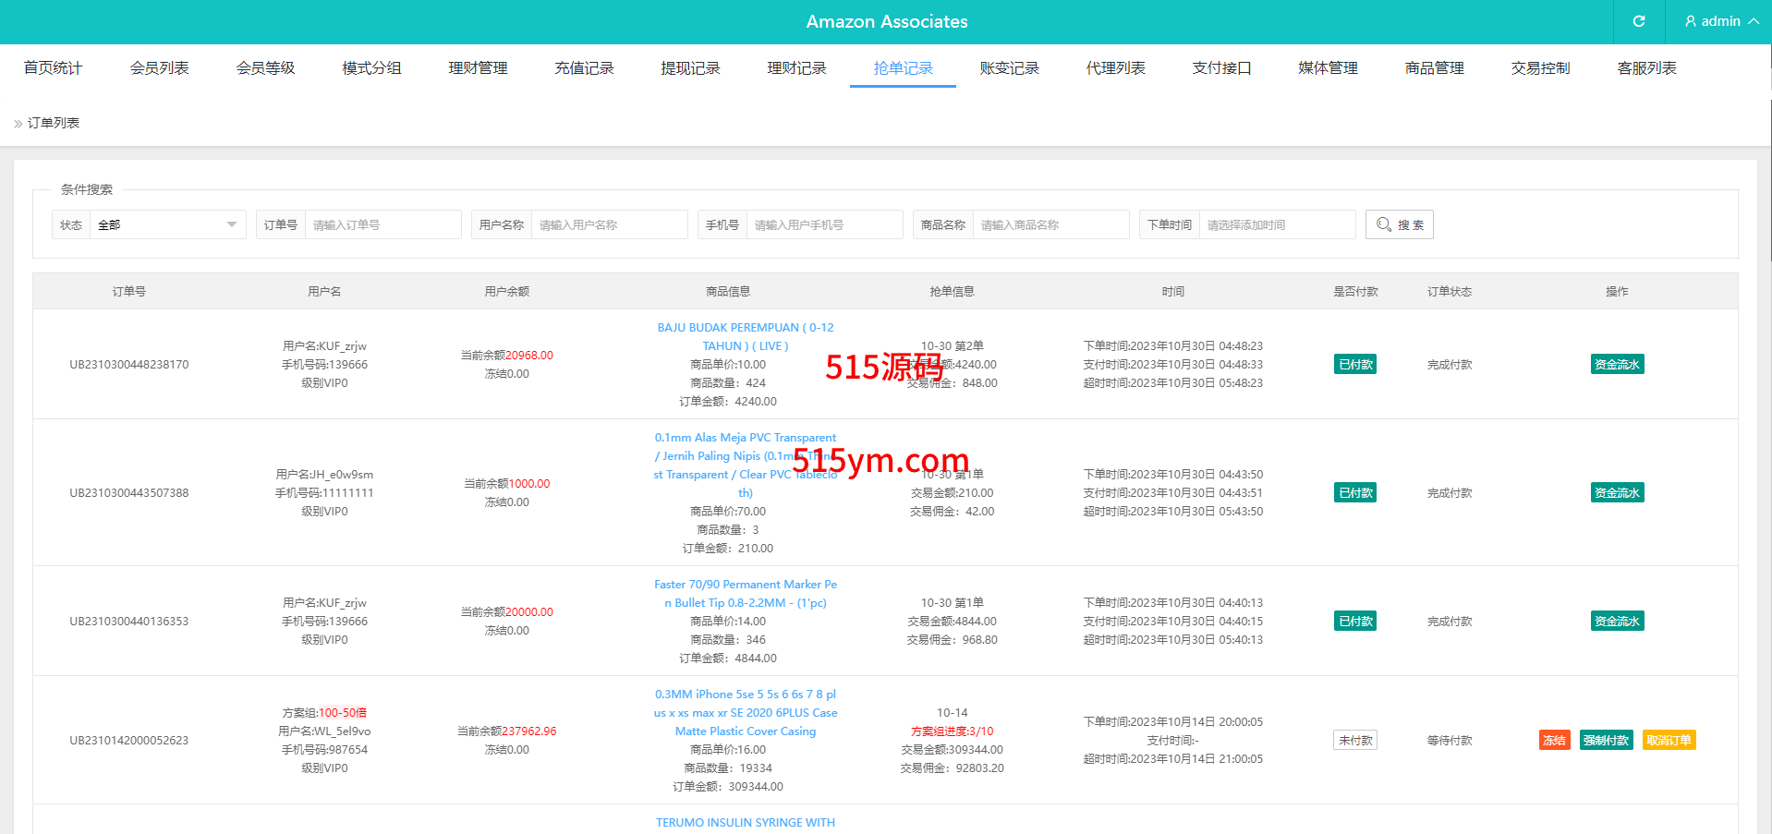Viewport: 1772px width, 834px height.
Task: Click the phone number input field
Action: [x=824, y=224]
